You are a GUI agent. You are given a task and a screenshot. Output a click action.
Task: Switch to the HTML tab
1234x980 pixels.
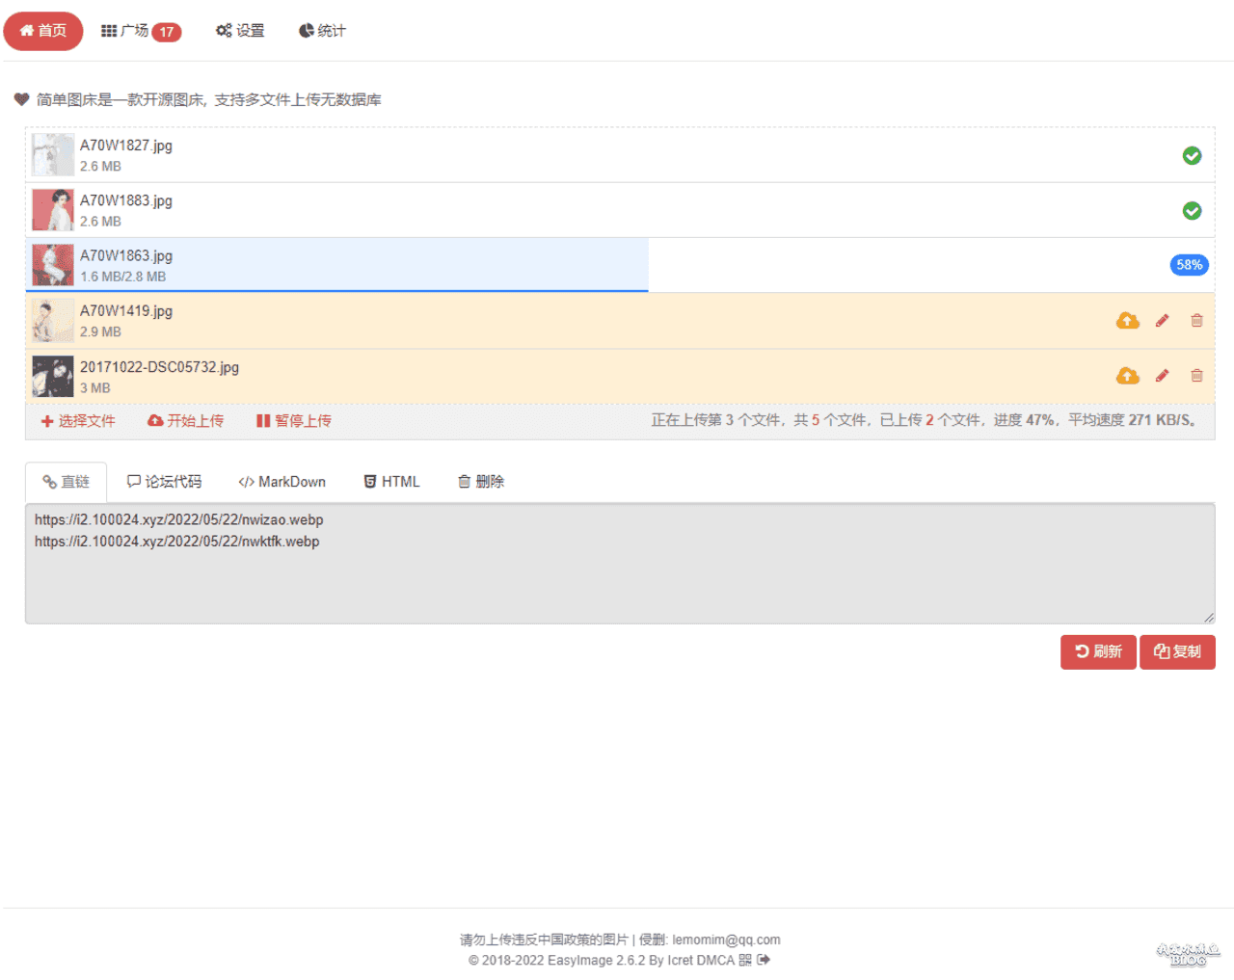click(x=391, y=482)
